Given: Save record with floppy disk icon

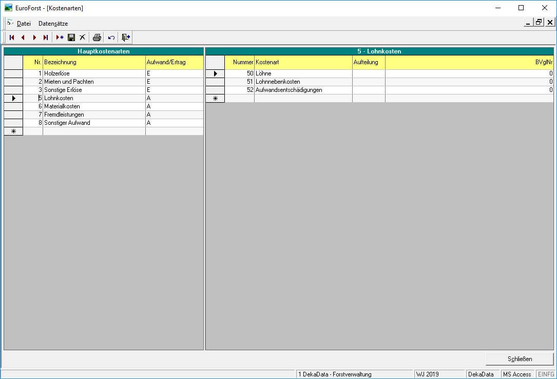Looking at the screenshot, I should [x=71, y=37].
